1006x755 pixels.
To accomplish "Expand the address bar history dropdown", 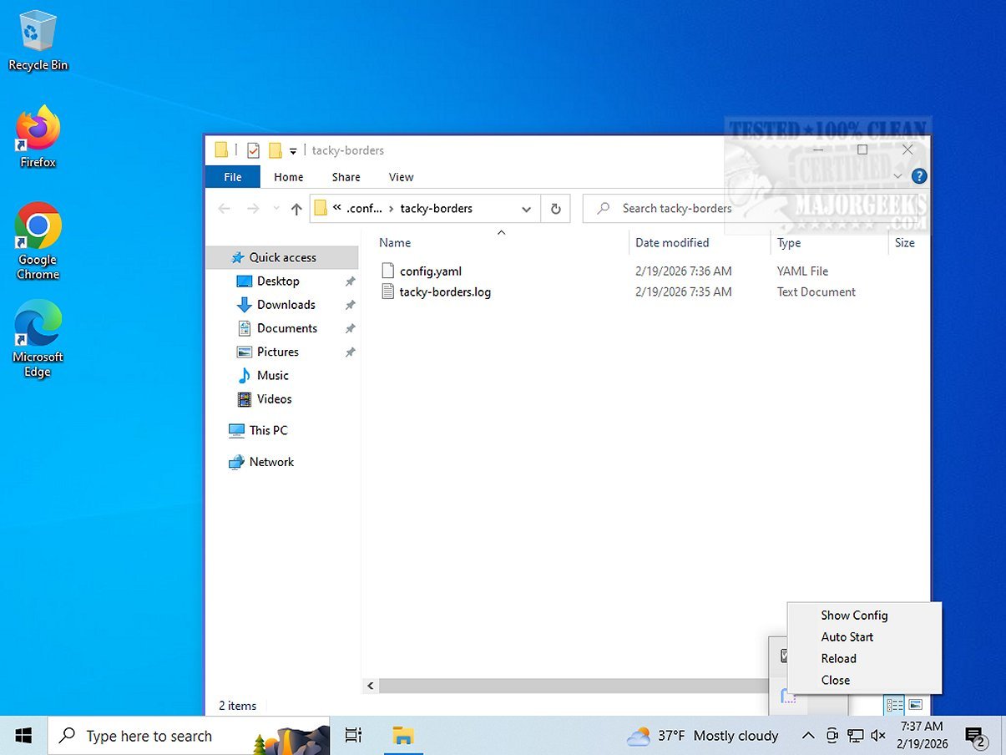I will tap(526, 209).
